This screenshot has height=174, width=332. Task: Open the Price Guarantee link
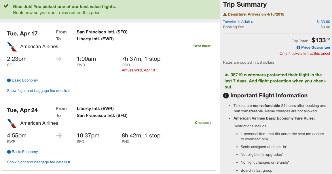(x=316, y=48)
